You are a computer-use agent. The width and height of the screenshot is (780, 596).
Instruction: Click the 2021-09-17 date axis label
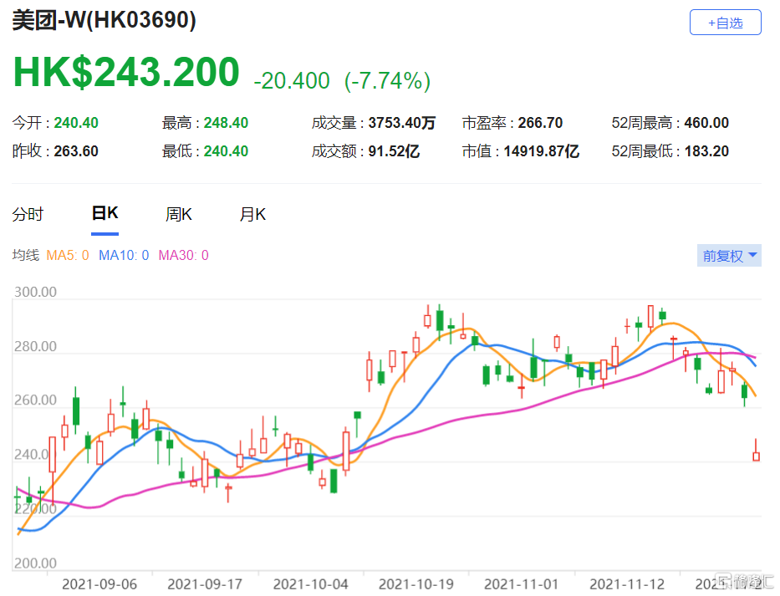point(205,584)
